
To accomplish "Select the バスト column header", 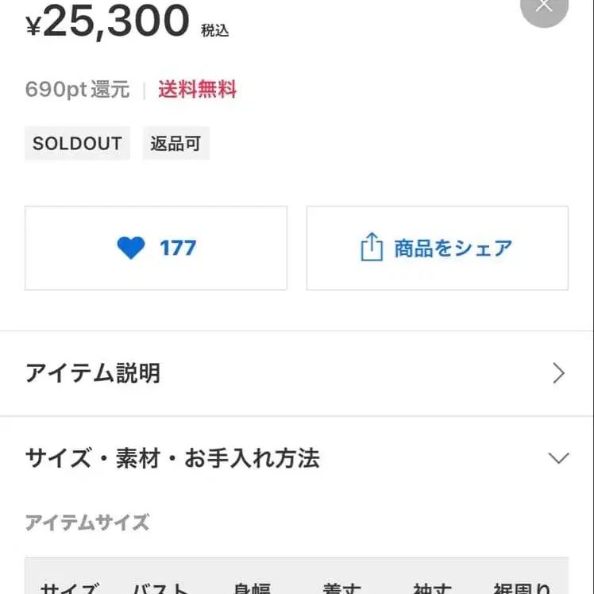I will [161, 588].
